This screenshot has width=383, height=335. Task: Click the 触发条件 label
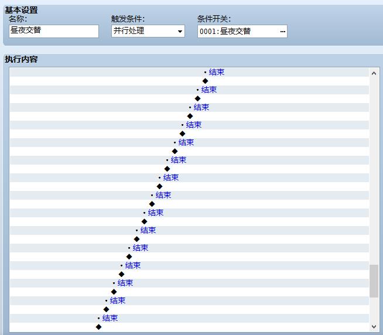pyautogui.click(x=128, y=19)
